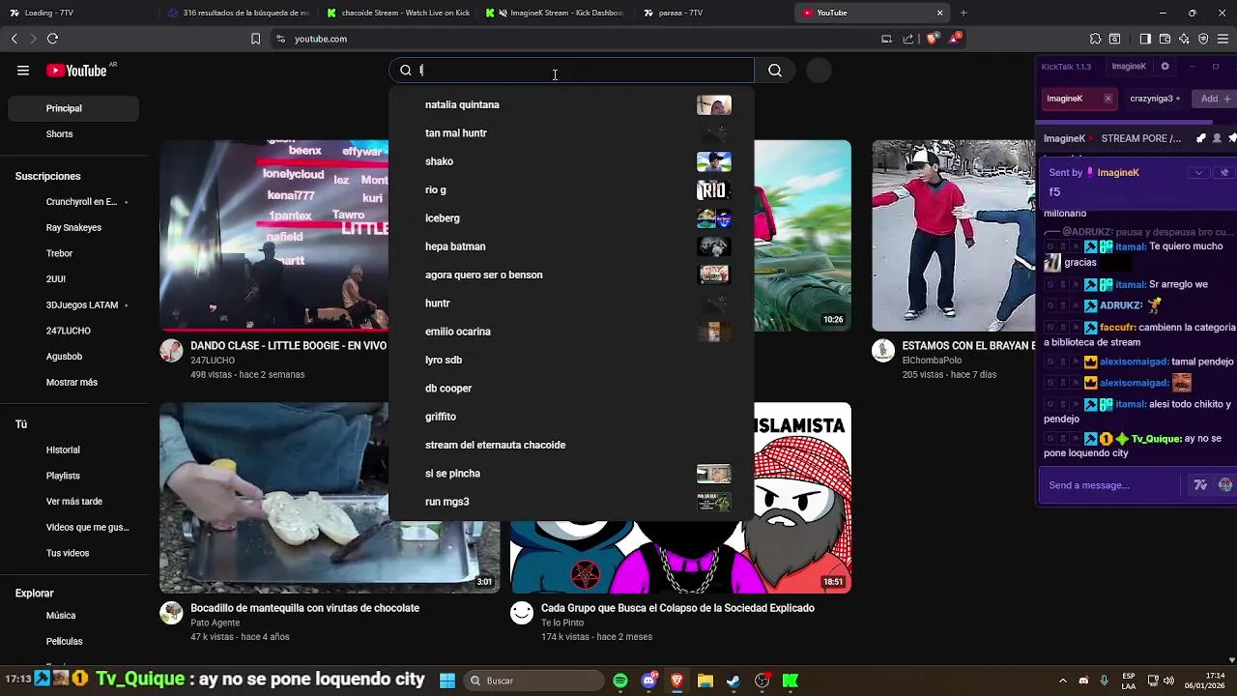
Task: Open Ray Snakeyes subscription
Action: click(x=73, y=228)
